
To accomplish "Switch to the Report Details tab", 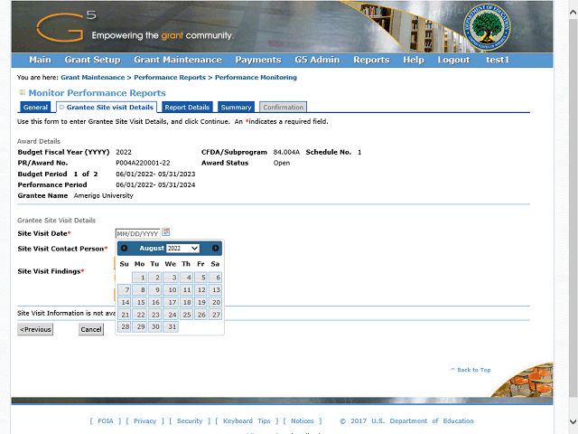I will point(187,107).
